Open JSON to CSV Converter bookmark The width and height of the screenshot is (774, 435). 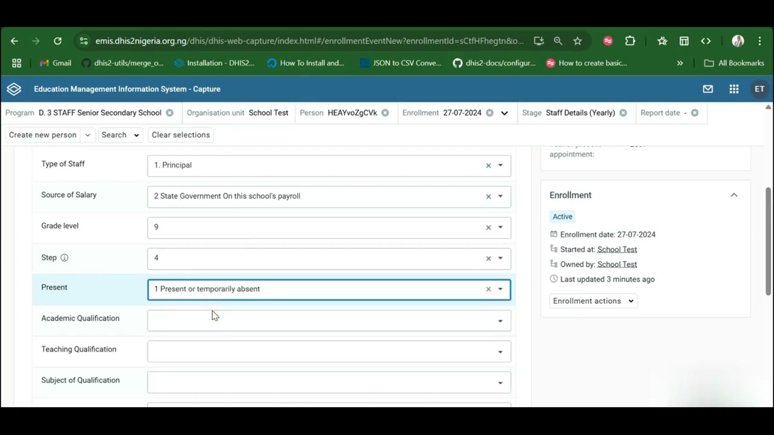tap(400, 63)
